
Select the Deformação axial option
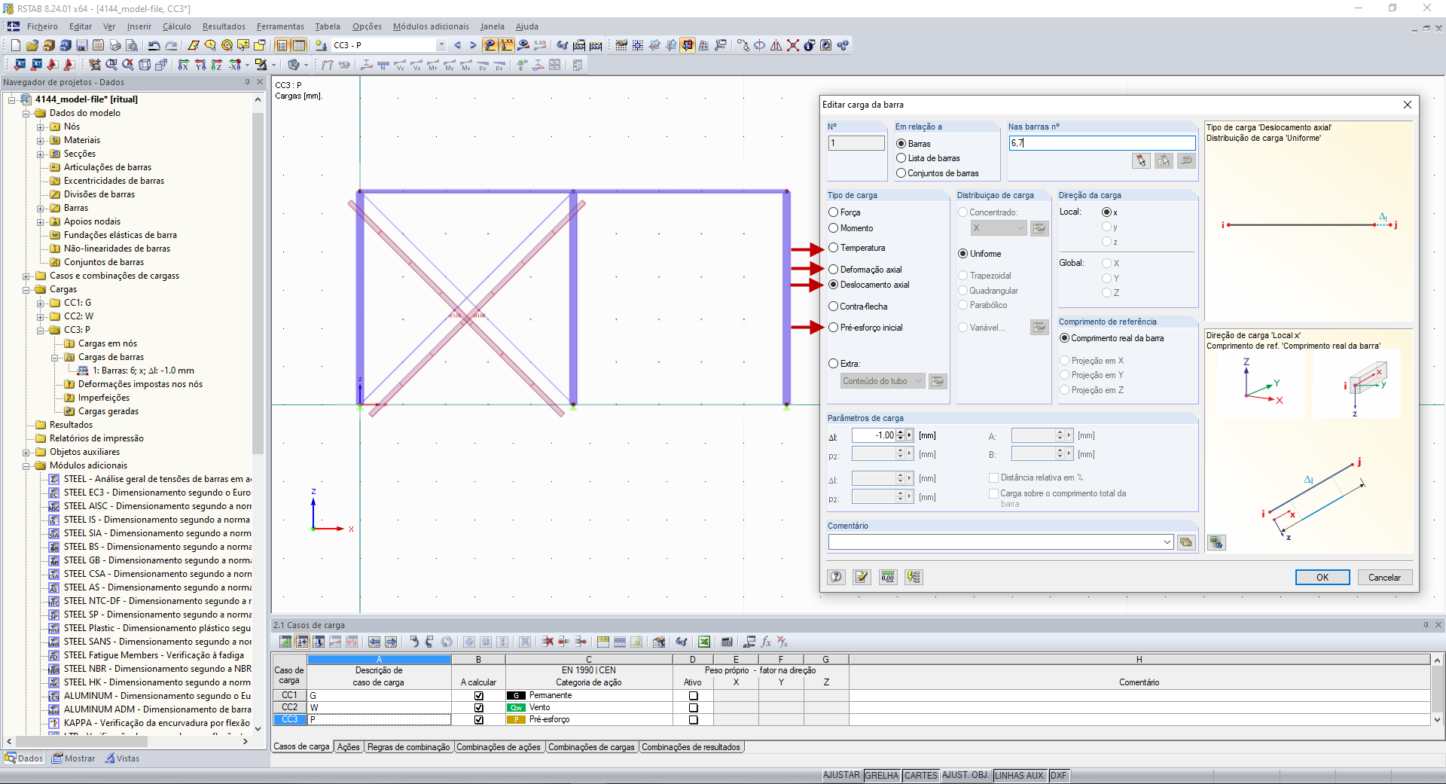pos(834,270)
